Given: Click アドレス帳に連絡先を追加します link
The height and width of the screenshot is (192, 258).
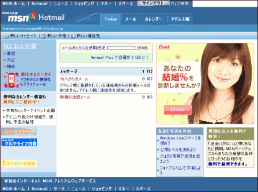Looking at the screenshot, I should 108,91.
